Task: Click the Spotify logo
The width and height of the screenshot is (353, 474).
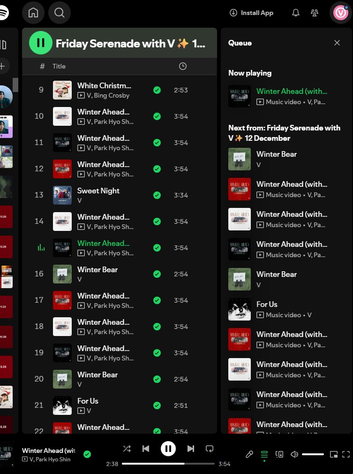Action: (4, 13)
